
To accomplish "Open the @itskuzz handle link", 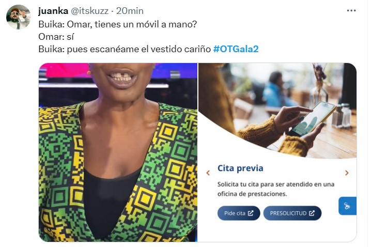I will pos(90,11).
